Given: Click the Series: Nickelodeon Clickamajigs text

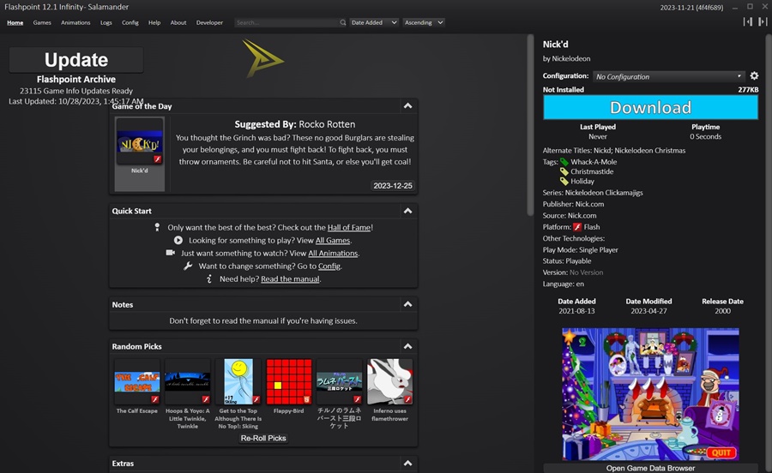Looking at the screenshot, I should pyautogui.click(x=593, y=193).
